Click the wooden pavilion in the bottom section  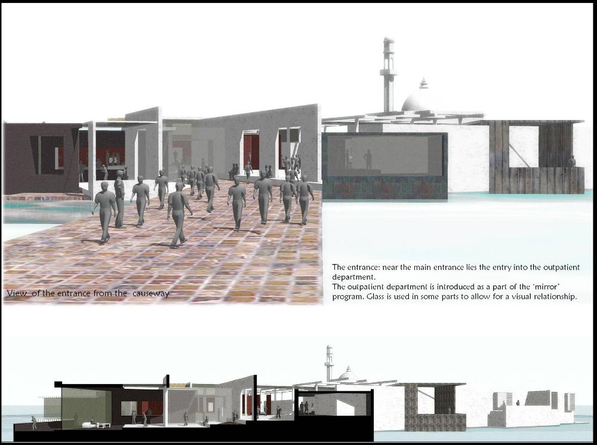433,406
